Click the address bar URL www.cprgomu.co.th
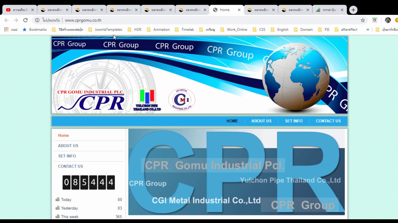The width and height of the screenshot is (398, 223). coord(83,20)
